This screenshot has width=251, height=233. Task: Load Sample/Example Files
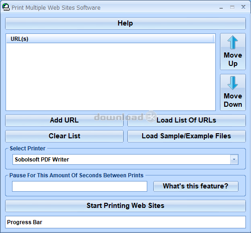point(187,136)
